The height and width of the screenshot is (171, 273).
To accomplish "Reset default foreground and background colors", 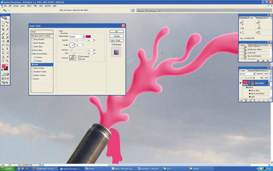I will 2,70.
